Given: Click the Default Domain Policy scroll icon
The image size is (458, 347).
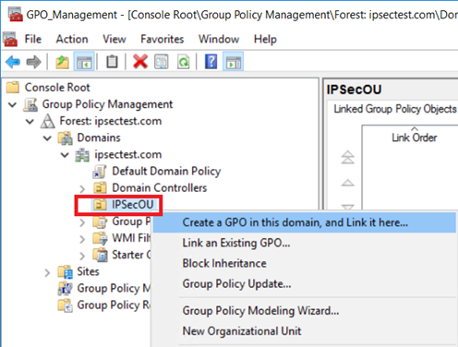Looking at the screenshot, I should tap(100, 172).
